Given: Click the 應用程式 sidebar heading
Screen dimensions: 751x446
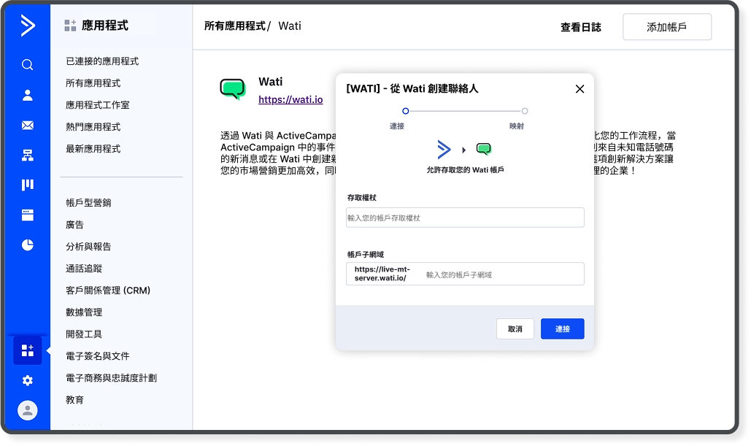Looking at the screenshot, I should (105, 26).
